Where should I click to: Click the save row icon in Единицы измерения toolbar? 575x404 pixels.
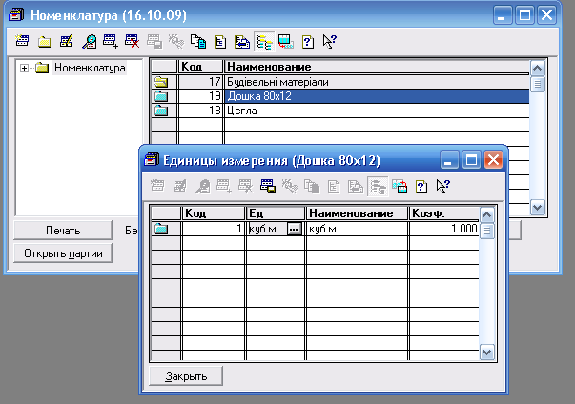[x=268, y=186]
